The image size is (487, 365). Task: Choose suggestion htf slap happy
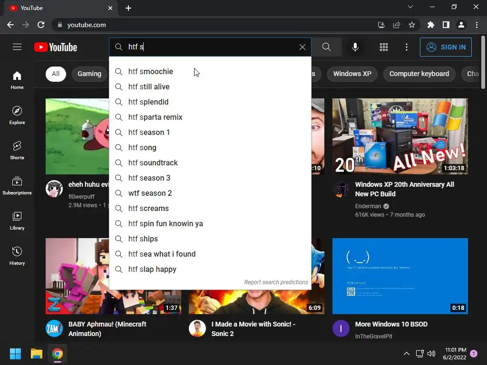tap(210, 269)
